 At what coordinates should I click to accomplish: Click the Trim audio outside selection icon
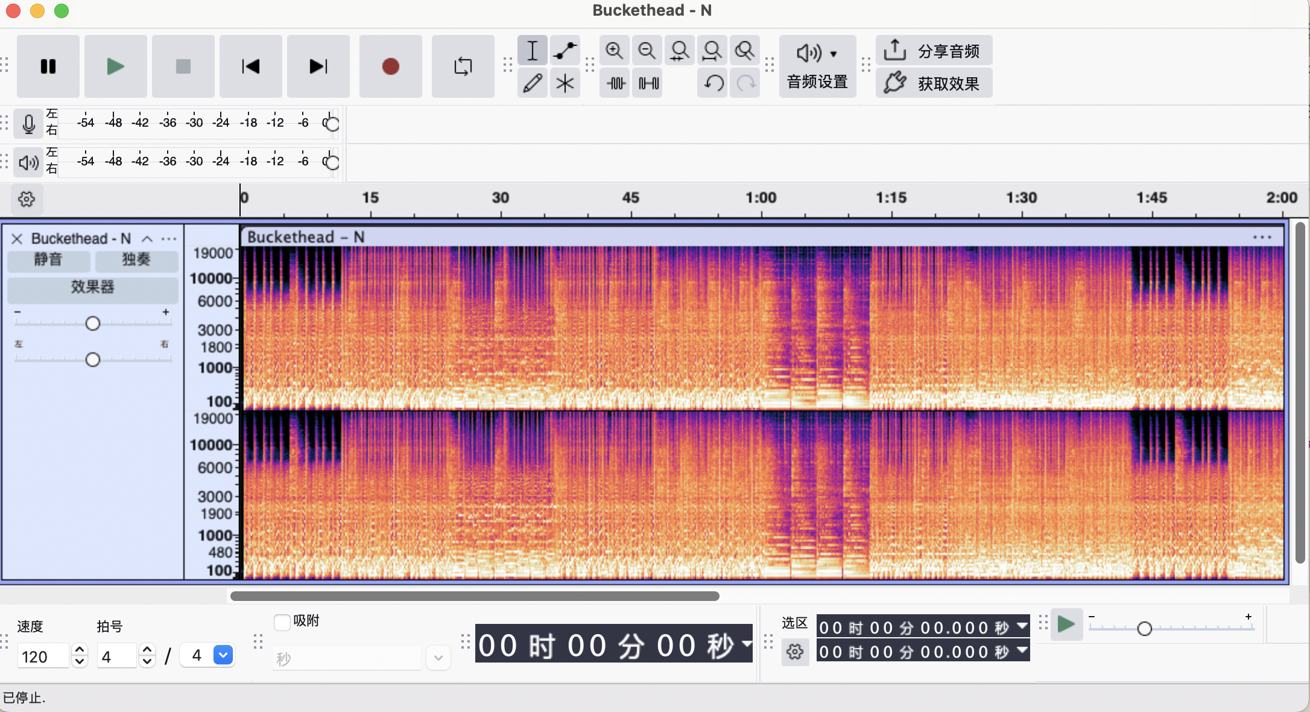point(616,83)
